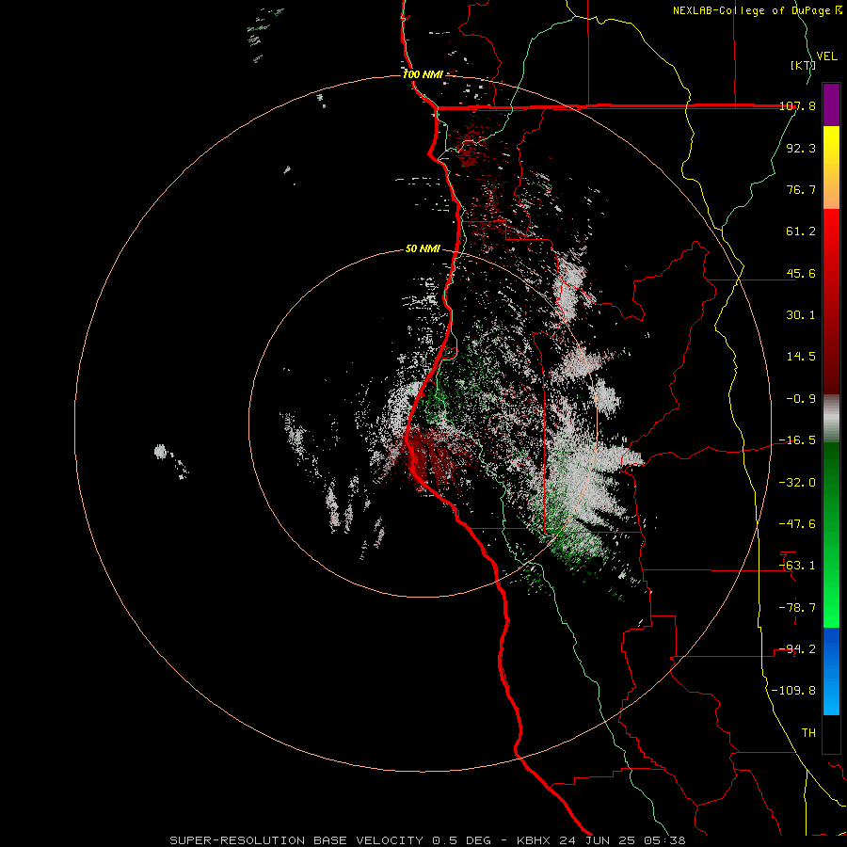Click the 61.2 scale value
The image size is (847, 847).
[x=801, y=232]
